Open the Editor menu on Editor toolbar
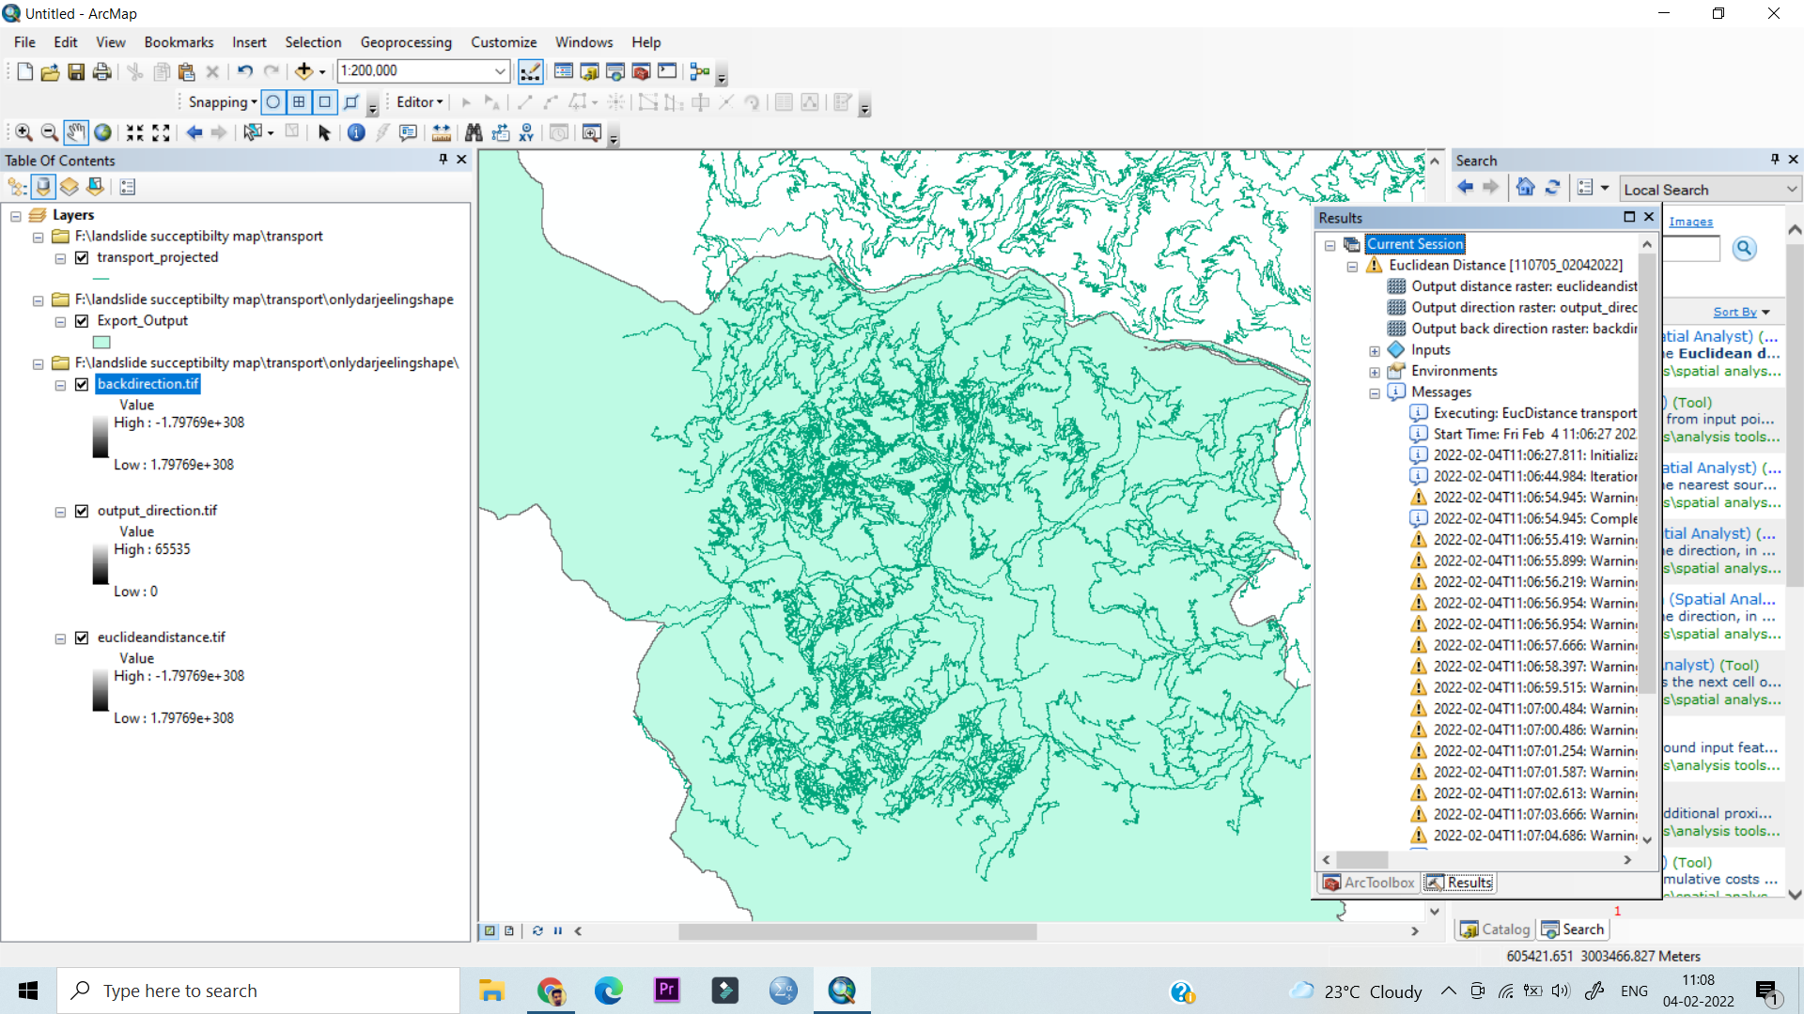 click(417, 102)
